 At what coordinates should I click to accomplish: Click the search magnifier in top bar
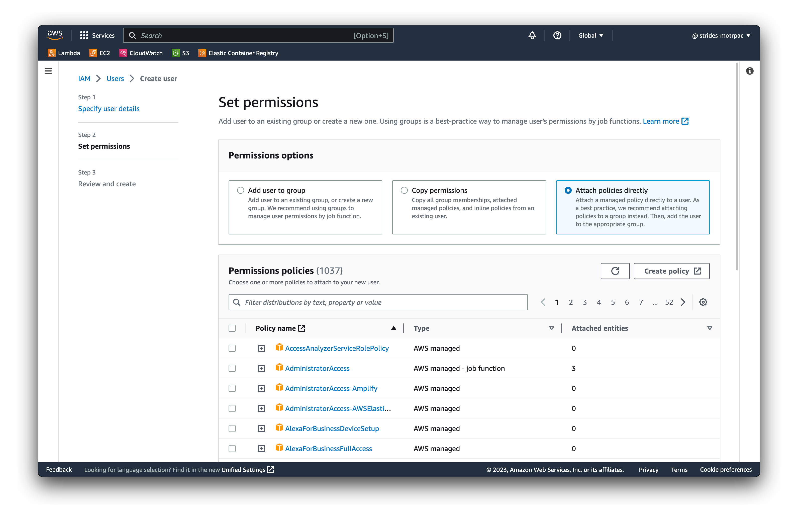[x=132, y=36]
